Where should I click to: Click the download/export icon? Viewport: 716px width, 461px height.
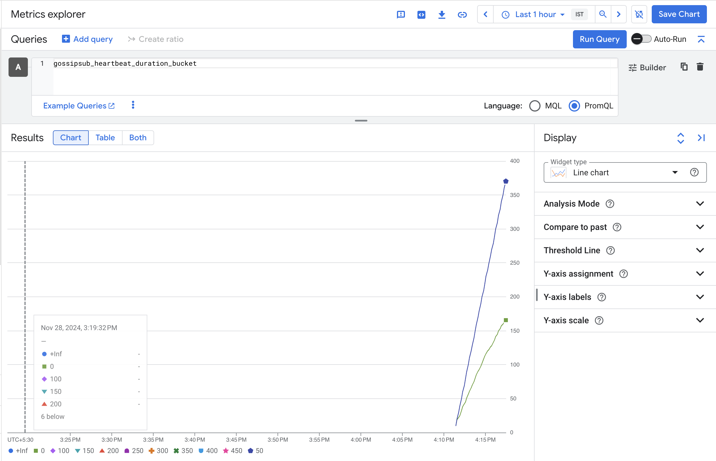[x=442, y=14]
